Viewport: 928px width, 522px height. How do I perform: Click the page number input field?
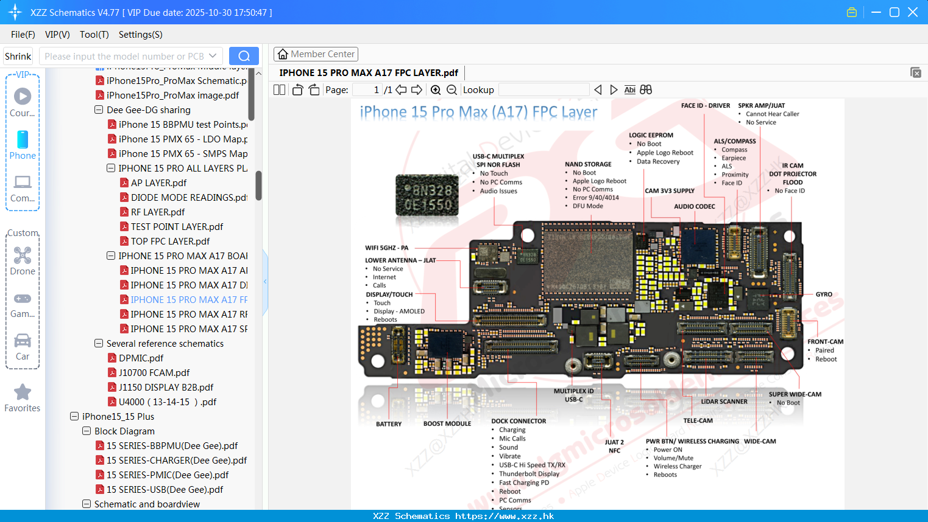(x=368, y=90)
